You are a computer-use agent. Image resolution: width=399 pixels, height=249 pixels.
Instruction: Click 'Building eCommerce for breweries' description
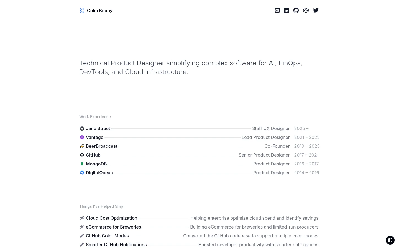point(255,227)
